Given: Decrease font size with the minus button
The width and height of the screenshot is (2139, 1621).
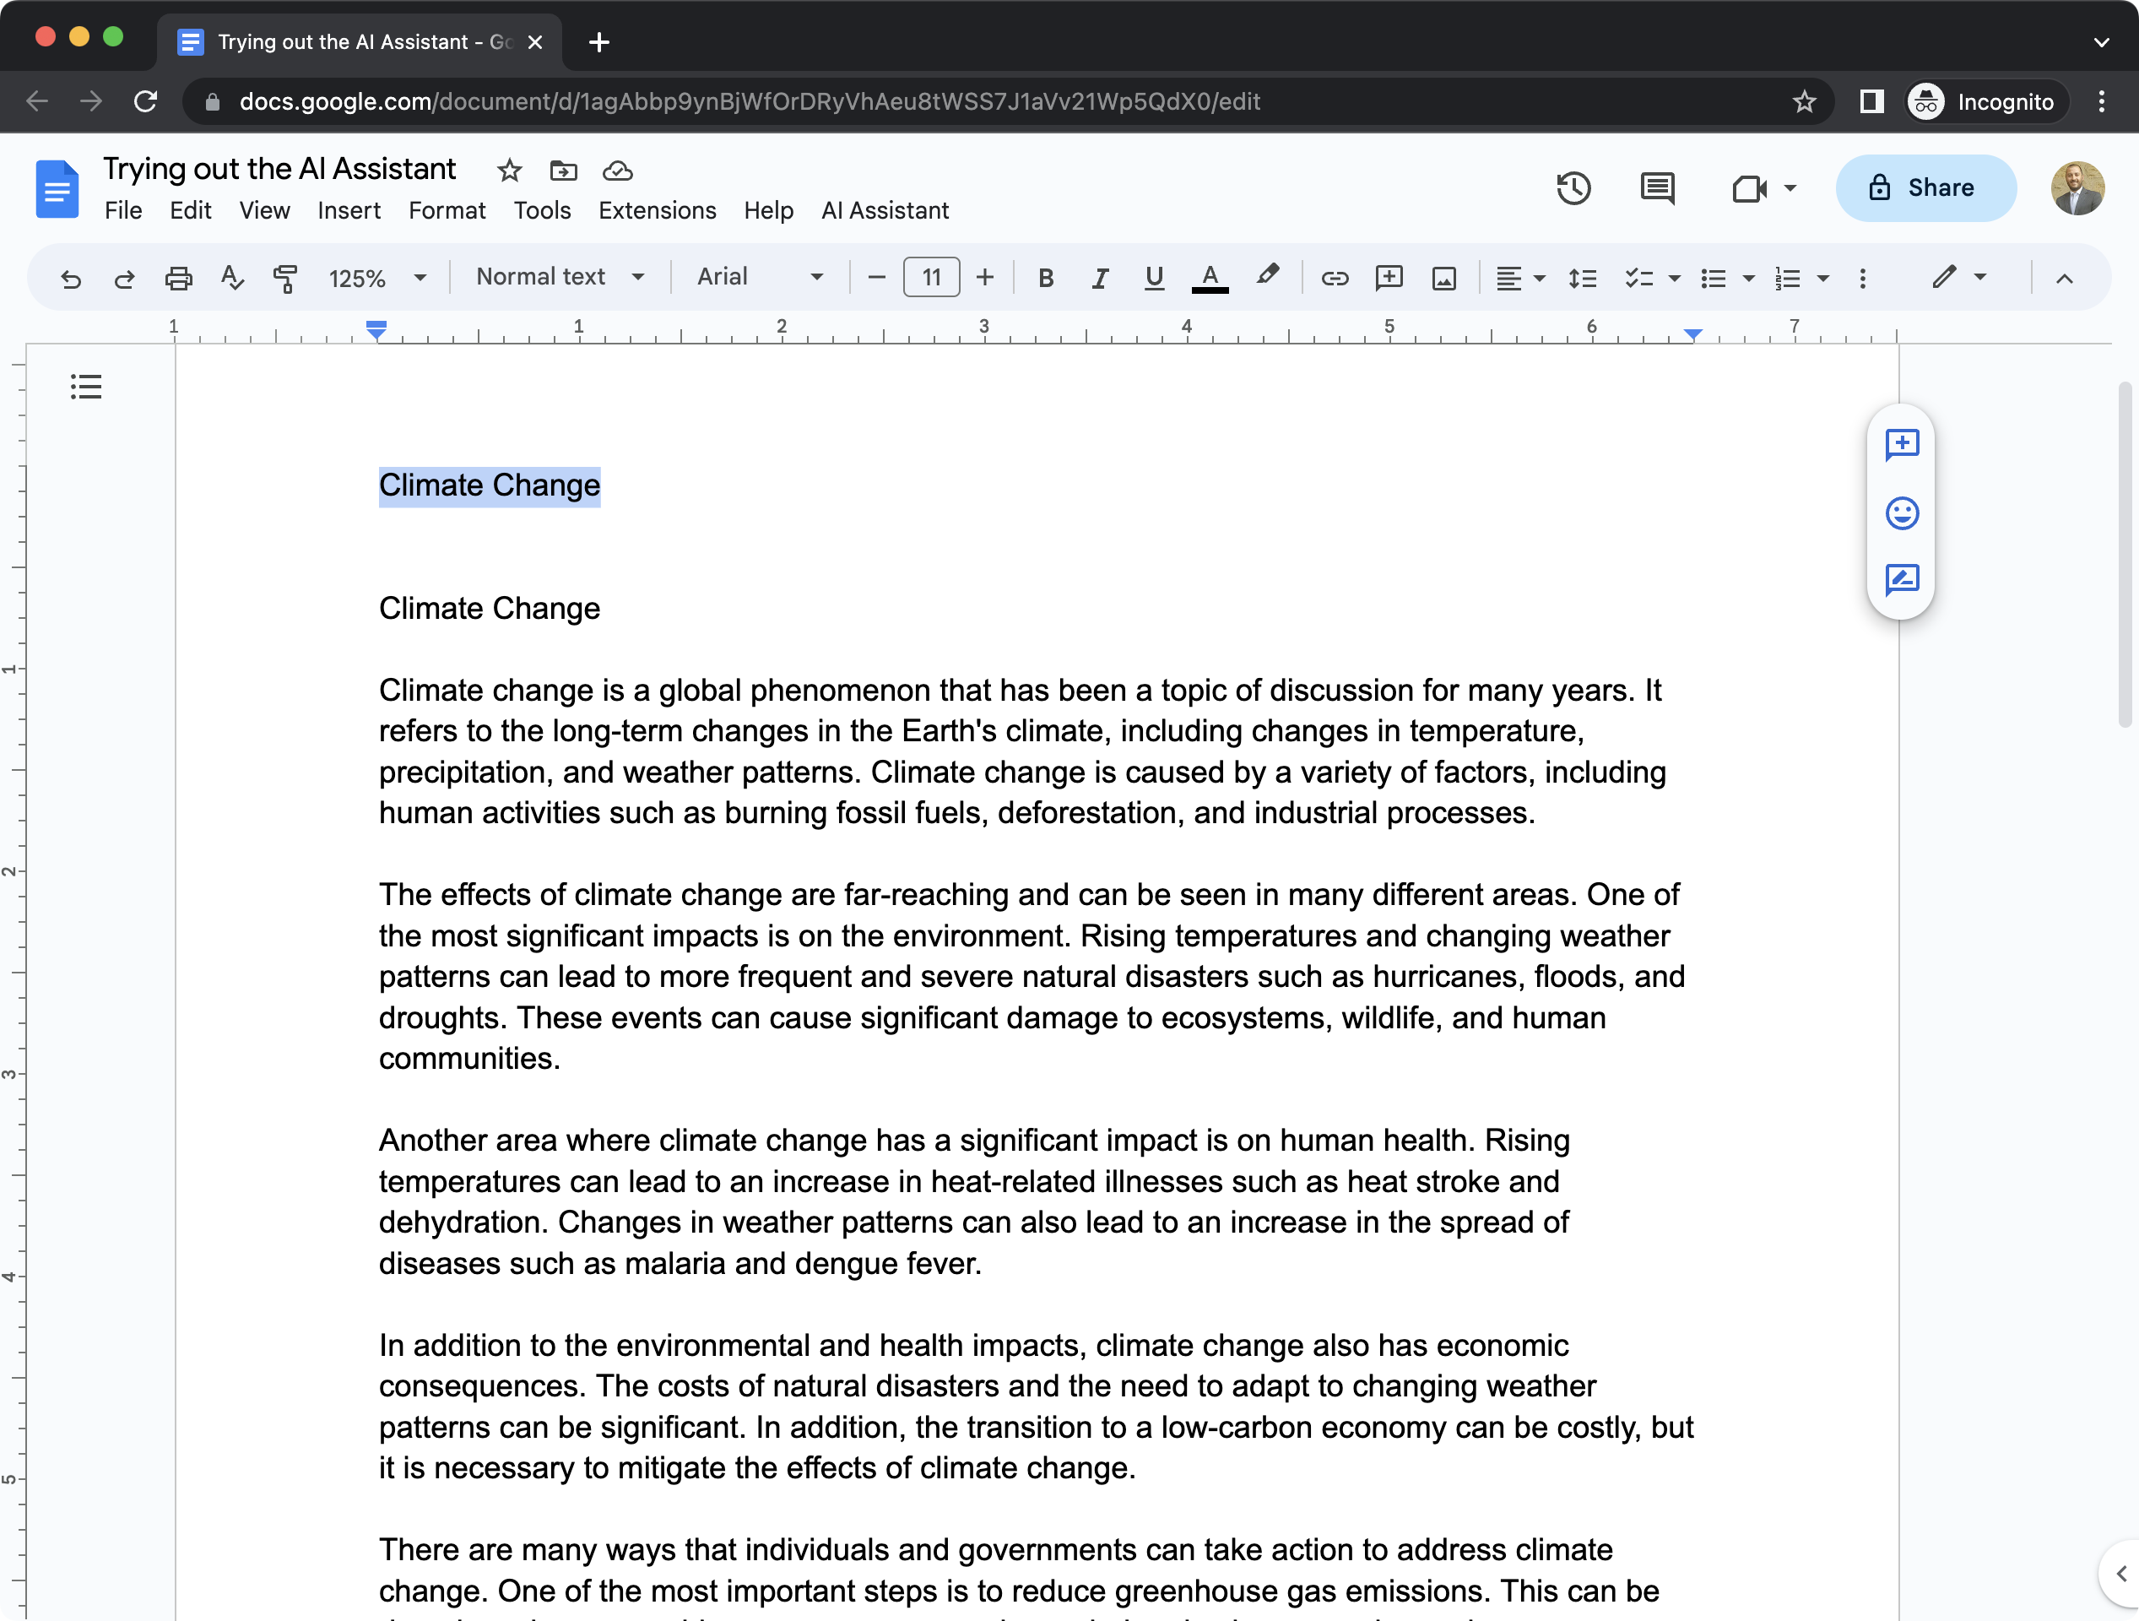Looking at the screenshot, I should click(x=877, y=279).
